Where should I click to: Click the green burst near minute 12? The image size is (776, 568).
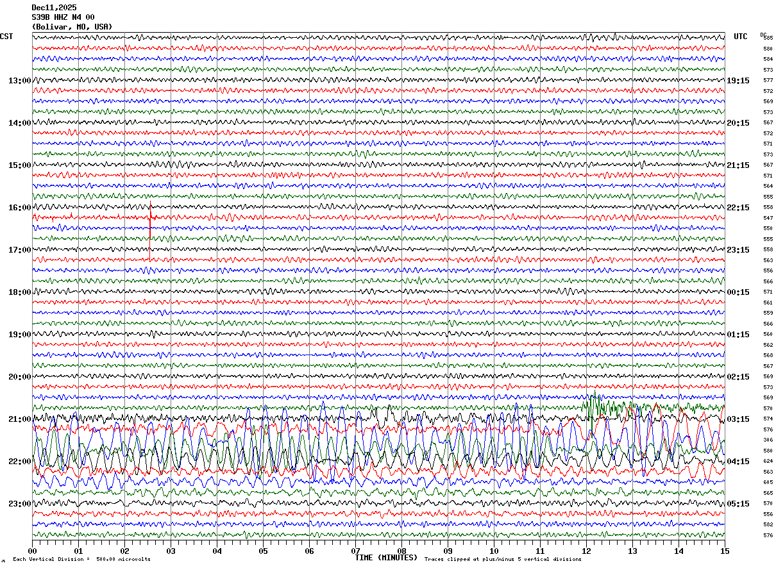click(594, 404)
